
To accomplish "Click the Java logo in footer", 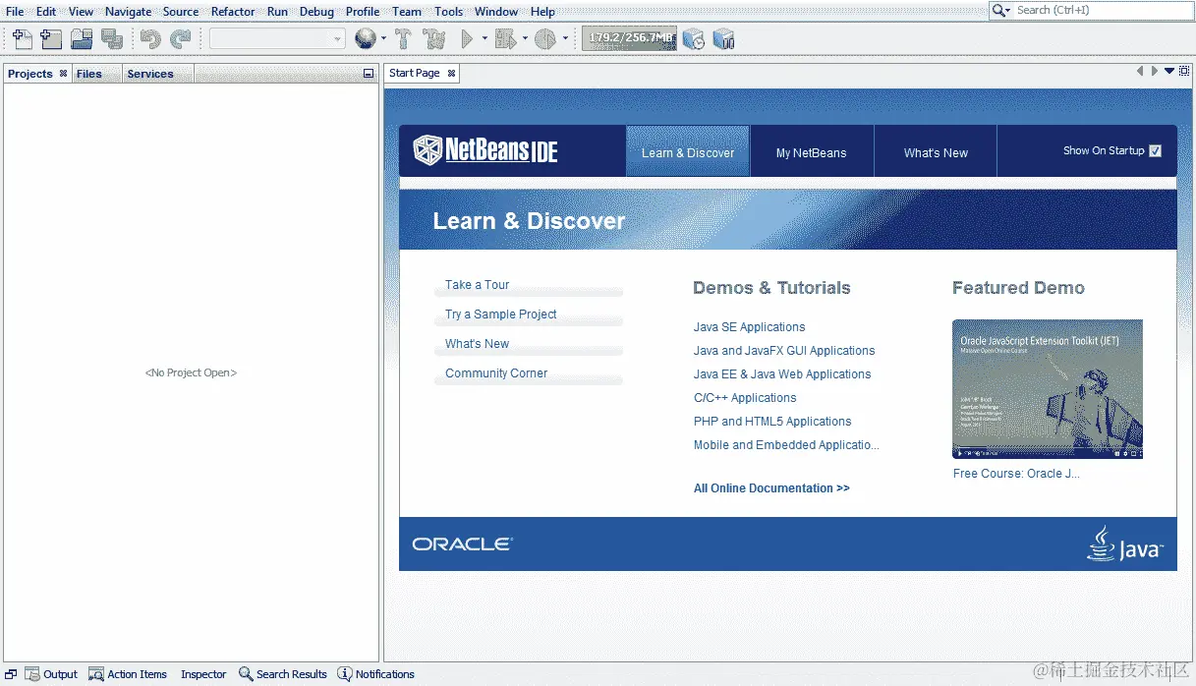I will [1124, 543].
